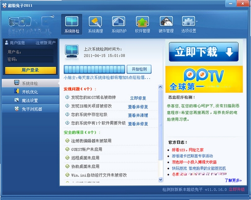Select 系统体检 in the left sidebar
Image resolution: width=251 pixels, height=200 pixels.
31,83
